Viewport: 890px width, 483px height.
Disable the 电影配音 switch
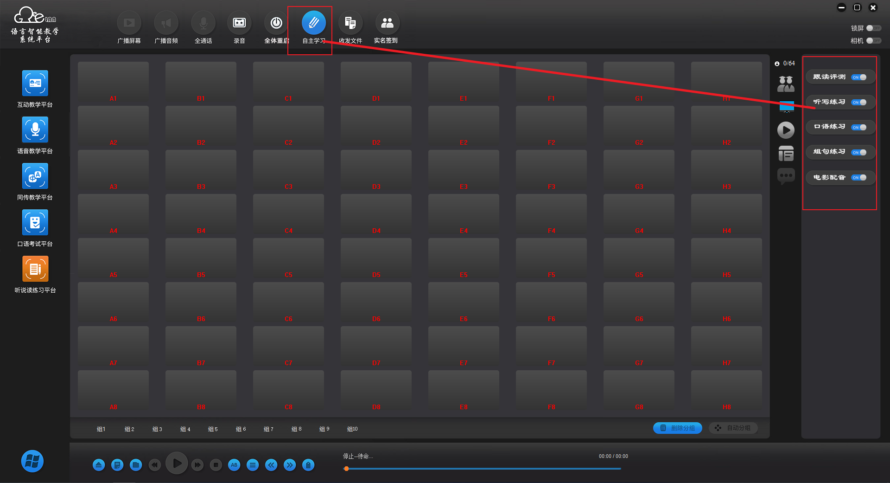859,178
